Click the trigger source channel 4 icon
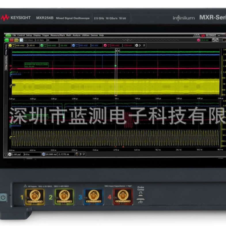The image size is (226, 226). (x=198, y=40)
